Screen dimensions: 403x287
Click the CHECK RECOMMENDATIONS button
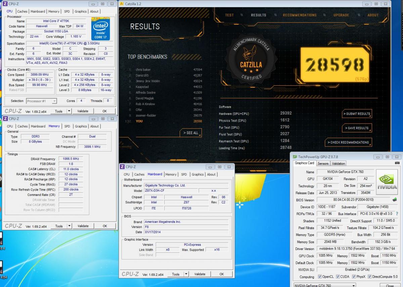(x=348, y=142)
